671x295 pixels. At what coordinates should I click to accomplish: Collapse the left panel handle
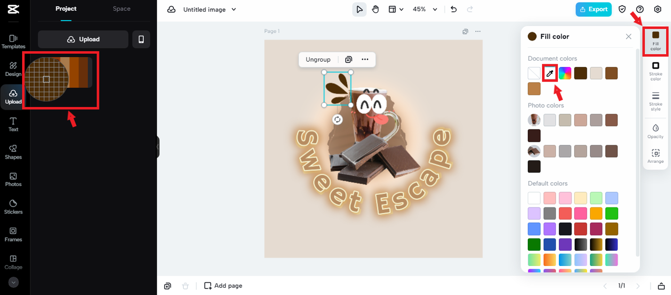[x=157, y=147]
